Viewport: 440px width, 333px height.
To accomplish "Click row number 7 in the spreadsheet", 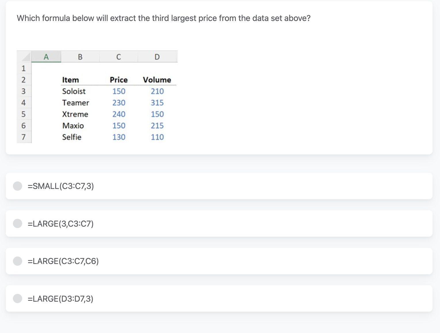I will (23, 137).
